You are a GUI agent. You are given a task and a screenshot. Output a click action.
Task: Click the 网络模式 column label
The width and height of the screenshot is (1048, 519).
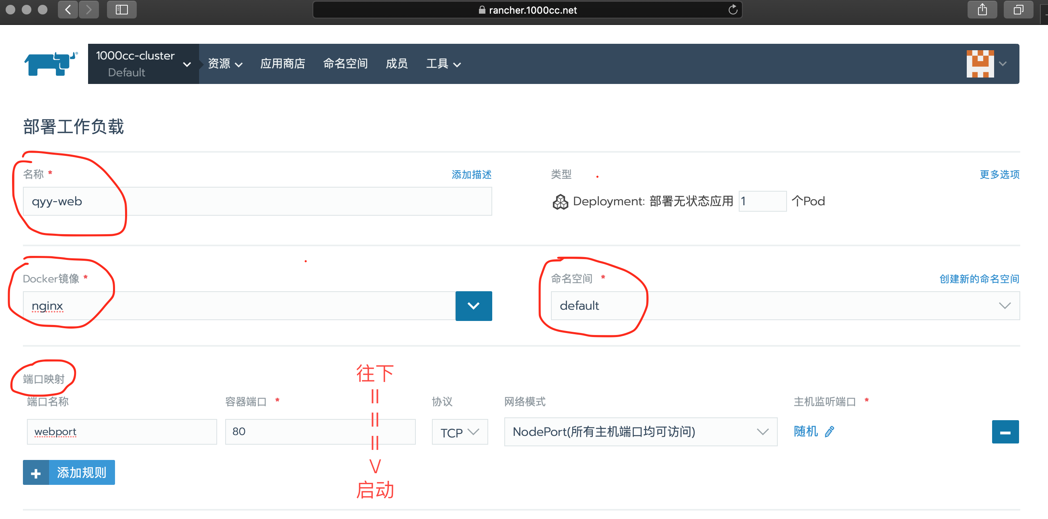[525, 402]
